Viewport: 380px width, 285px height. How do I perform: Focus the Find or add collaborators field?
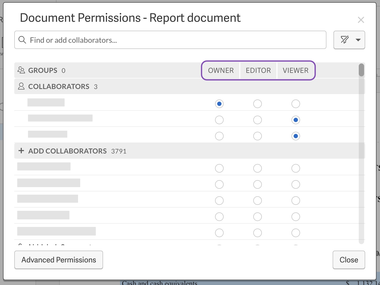pos(170,40)
